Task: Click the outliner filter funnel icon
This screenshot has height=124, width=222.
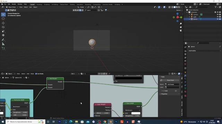Action: click(x=215, y=7)
